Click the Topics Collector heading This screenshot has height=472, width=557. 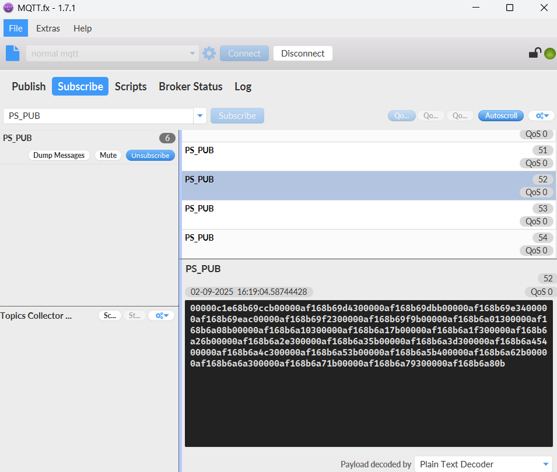(x=36, y=315)
